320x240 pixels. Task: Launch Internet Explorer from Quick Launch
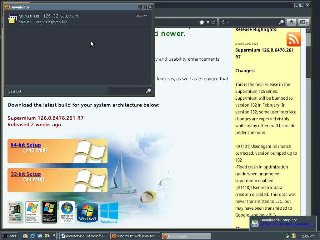coord(32,236)
